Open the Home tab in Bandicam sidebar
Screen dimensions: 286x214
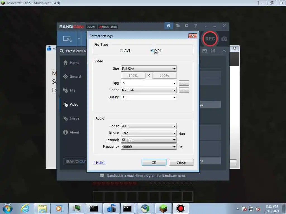(x=71, y=63)
